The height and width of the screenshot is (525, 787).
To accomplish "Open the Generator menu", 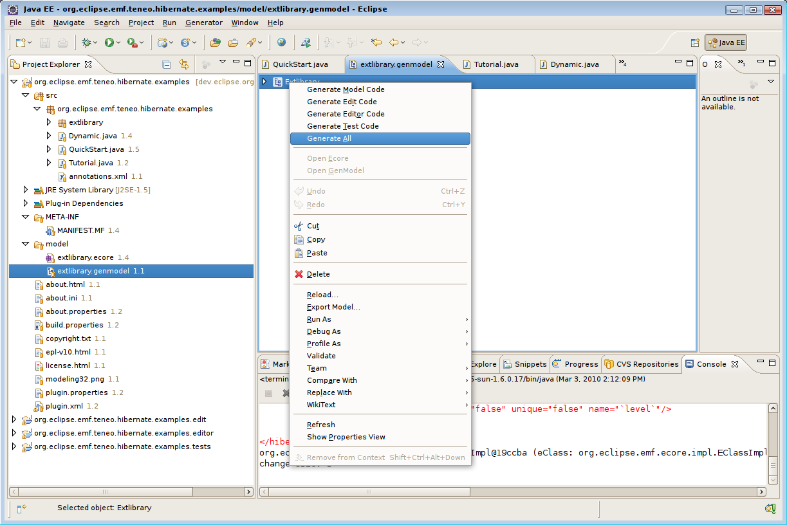I will click(x=203, y=23).
